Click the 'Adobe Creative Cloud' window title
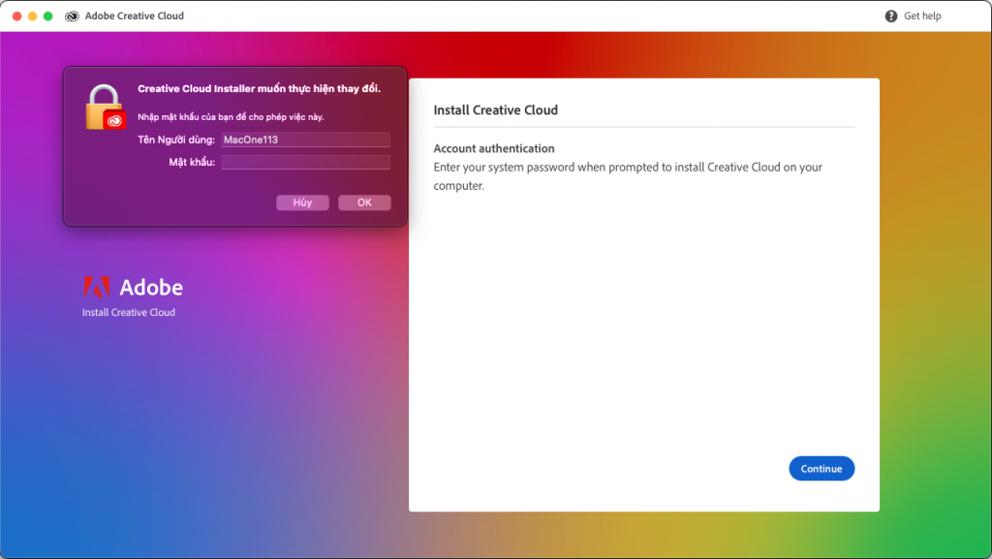 (x=134, y=16)
